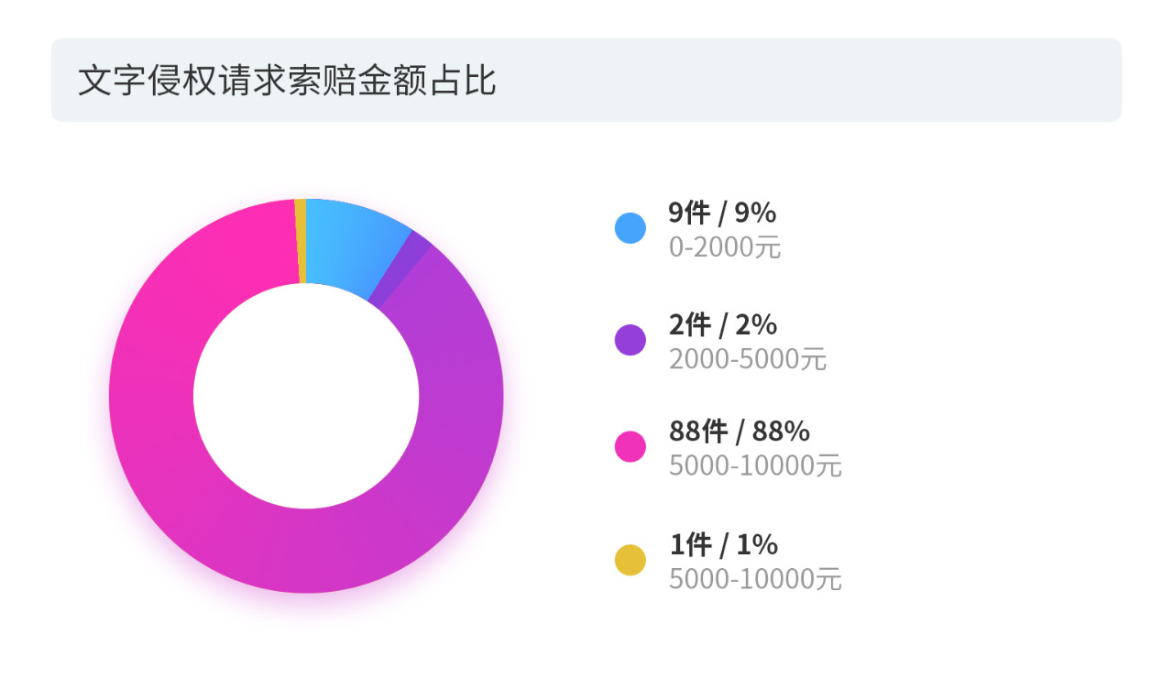Click the yellow legend dot beside 1件
This screenshot has width=1173, height=700.
pos(630,560)
